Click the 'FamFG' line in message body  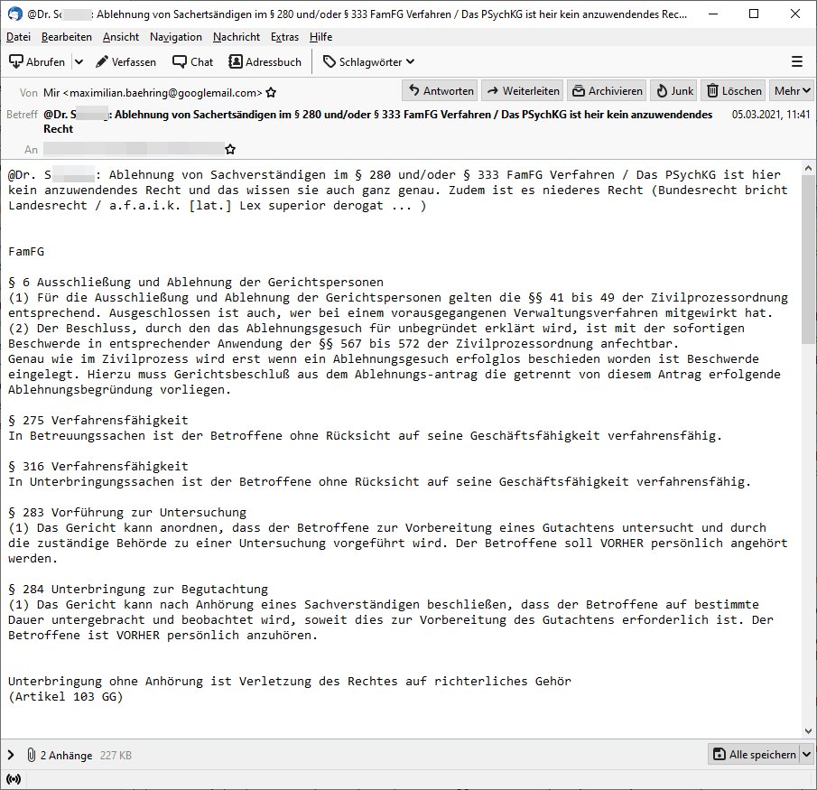pyautogui.click(x=26, y=251)
